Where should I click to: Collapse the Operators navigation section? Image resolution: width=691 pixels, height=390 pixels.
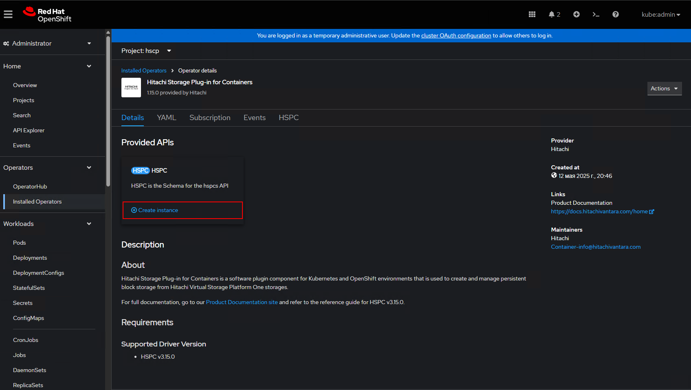[47, 167]
